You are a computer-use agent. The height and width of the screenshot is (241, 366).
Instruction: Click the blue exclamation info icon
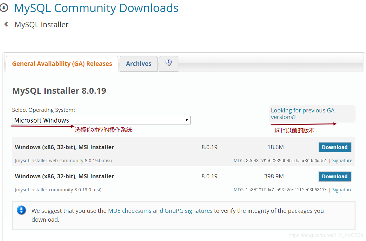pos(21,210)
